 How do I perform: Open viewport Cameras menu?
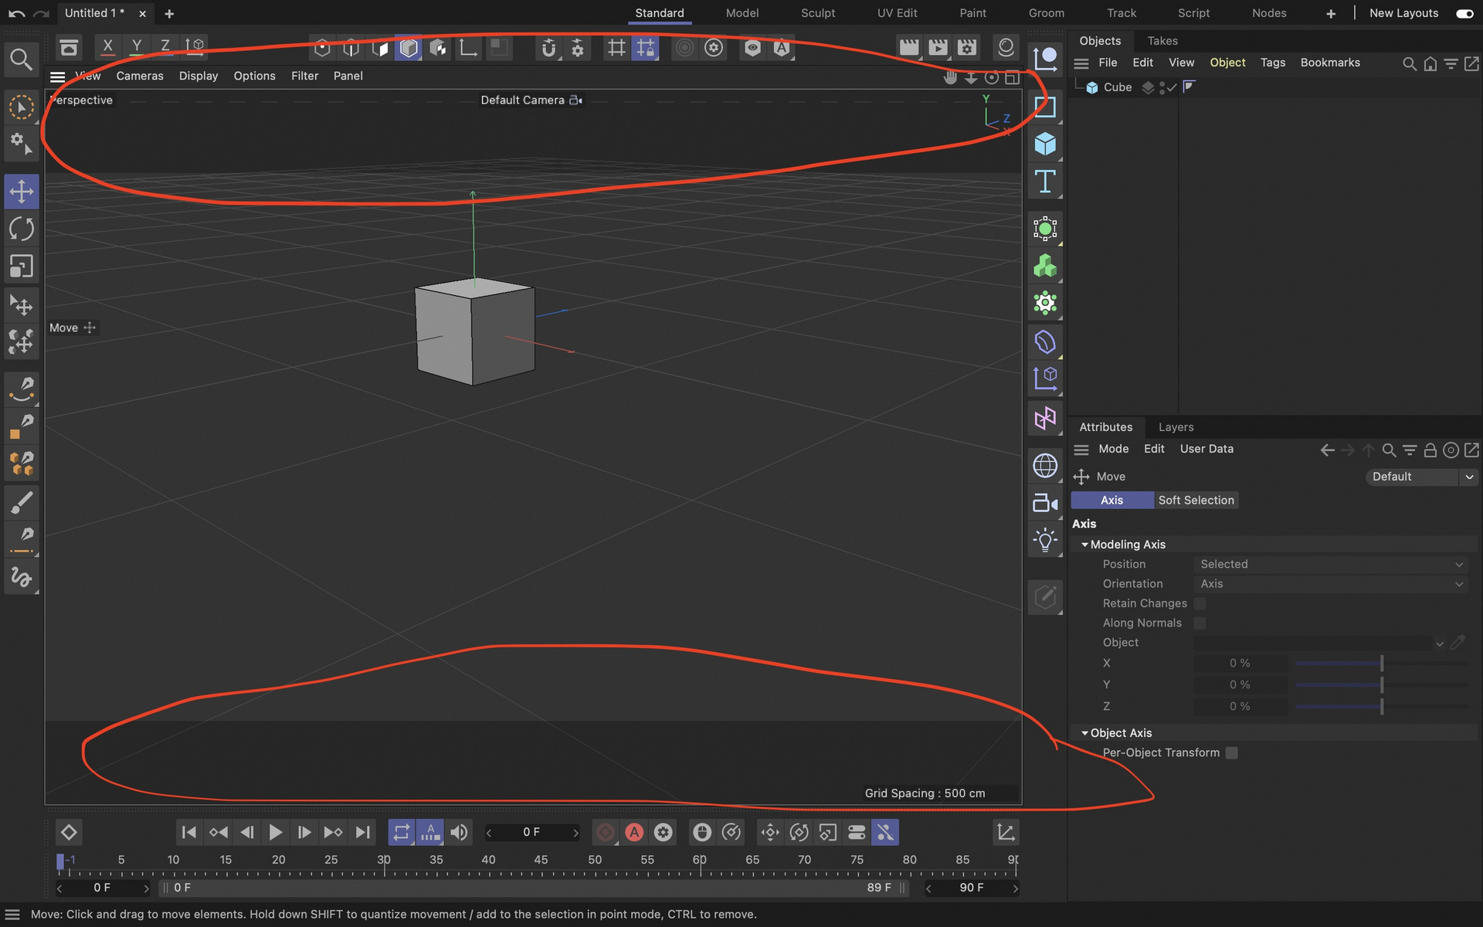click(140, 76)
